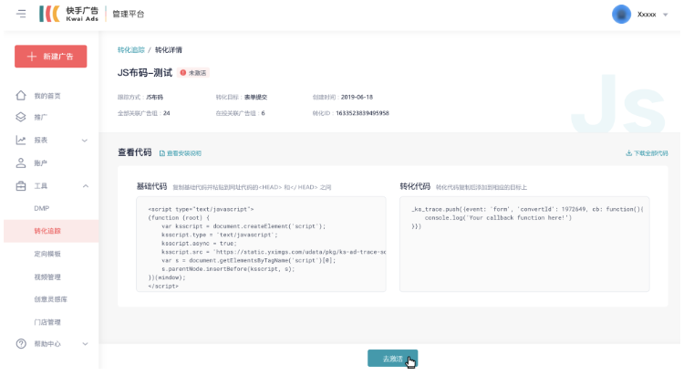The width and height of the screenshot is (694, 376).
Task: Go to DMP in the tools menu
Action: [42, 208]
